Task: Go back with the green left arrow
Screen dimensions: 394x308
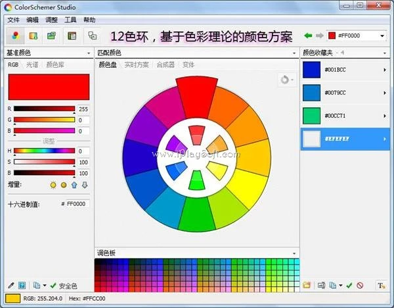Action: [308, 36]
